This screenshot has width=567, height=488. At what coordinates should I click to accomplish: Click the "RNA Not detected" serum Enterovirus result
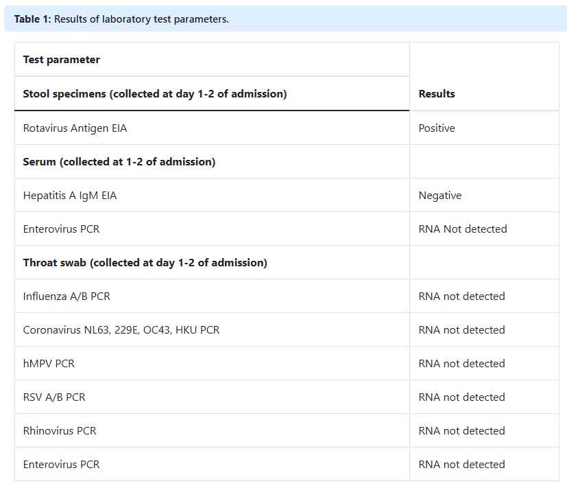tap(463, 229)
